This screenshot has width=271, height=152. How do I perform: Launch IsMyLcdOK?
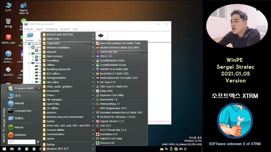click(x=121, y=91)
